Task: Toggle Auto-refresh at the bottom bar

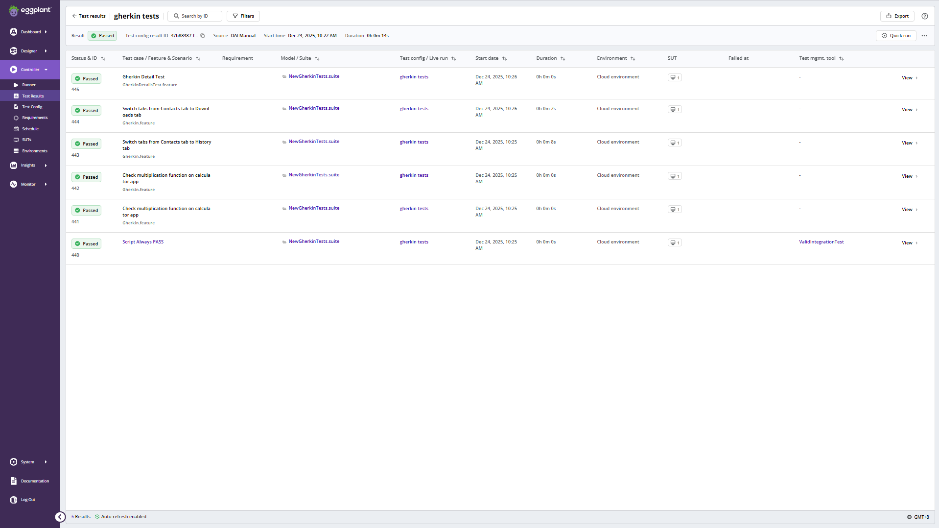Action: (x=121, y=516)
